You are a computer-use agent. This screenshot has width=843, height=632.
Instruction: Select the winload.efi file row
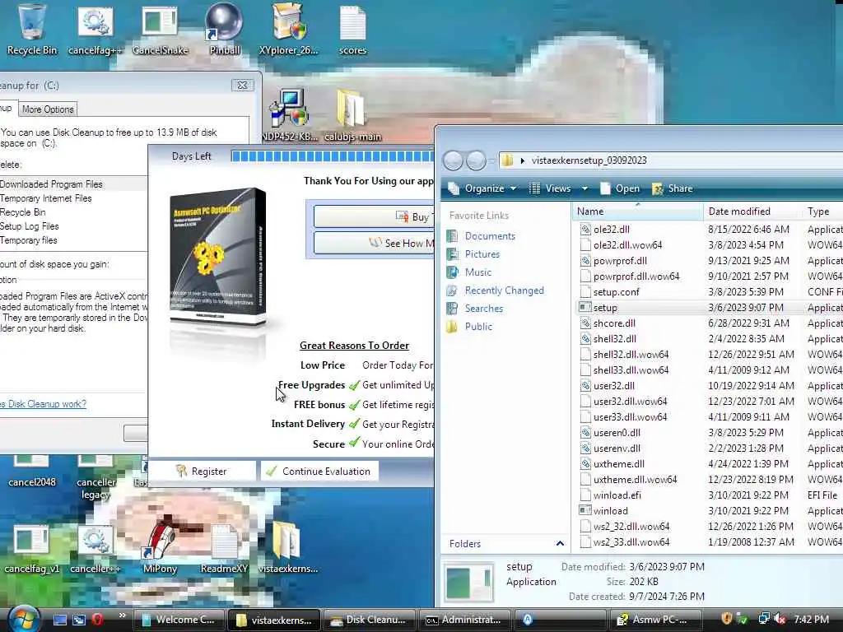[710, 495]
